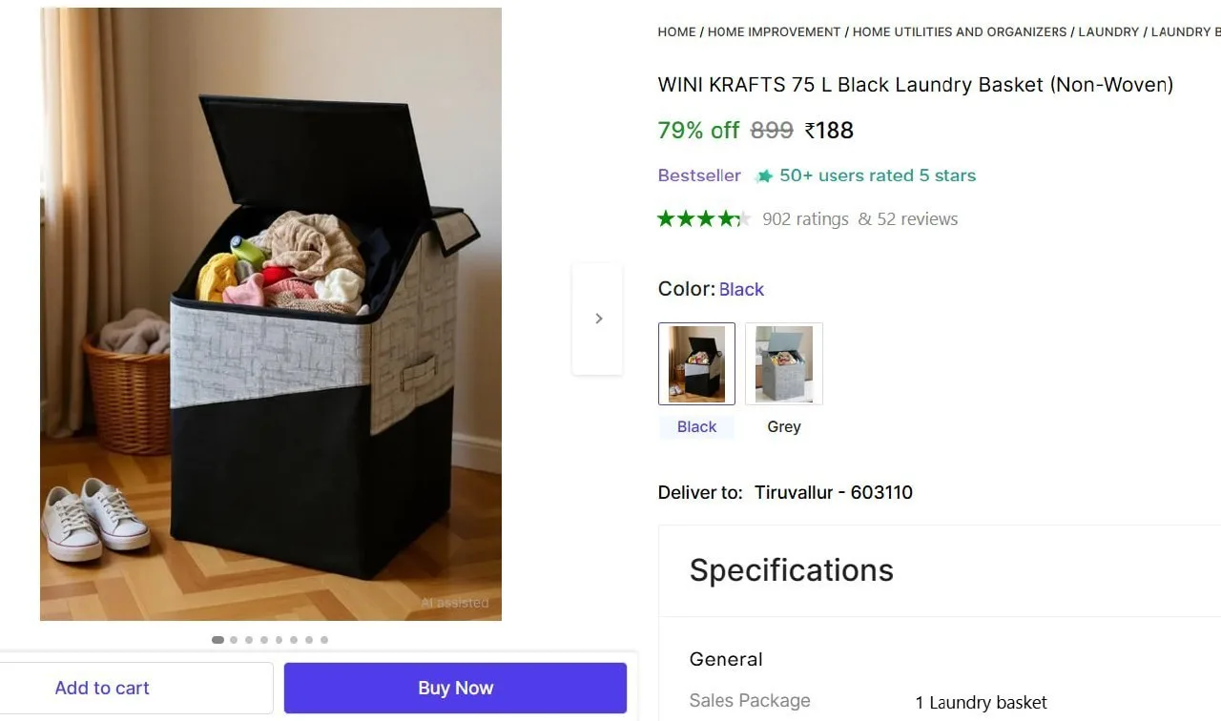Select the Grey color thumbnail

tap(783, 363)
